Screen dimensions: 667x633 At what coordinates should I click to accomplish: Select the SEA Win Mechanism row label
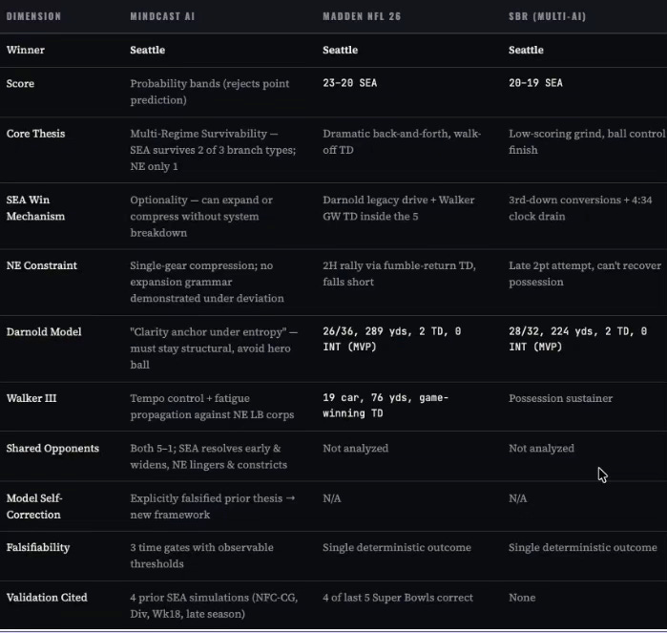[35, 208]
